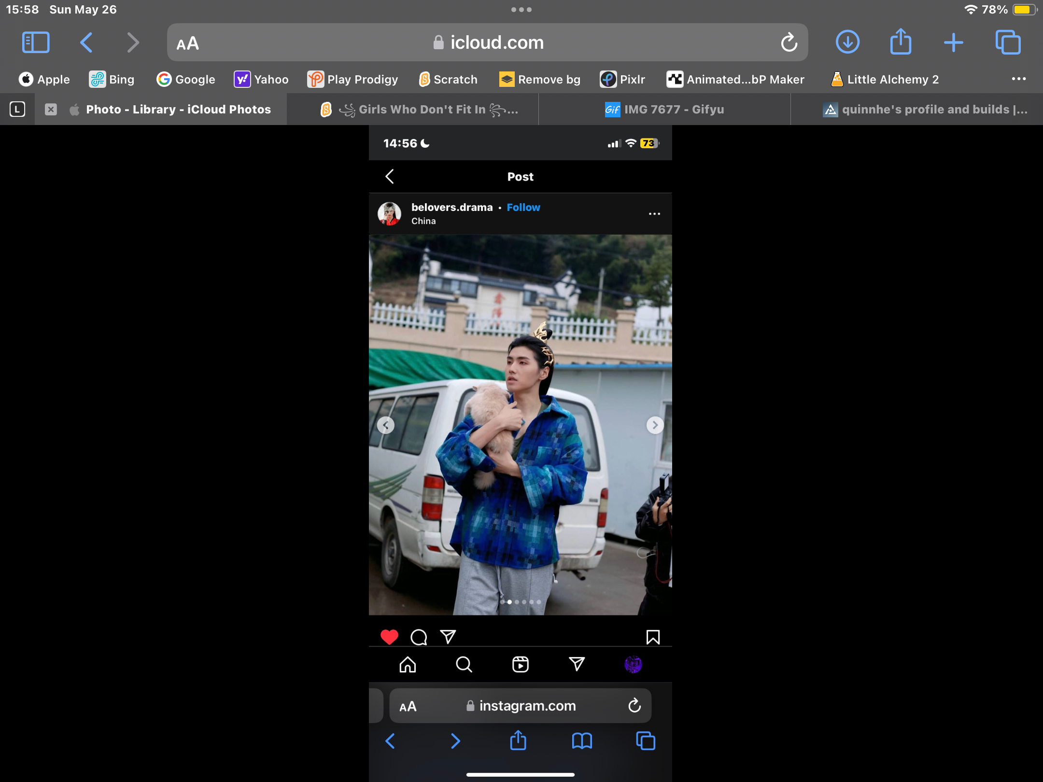Screen dimensions: 1043x782
Task: Tap the Share icon in Safari toolbar
Action: [x=901, y=42]
